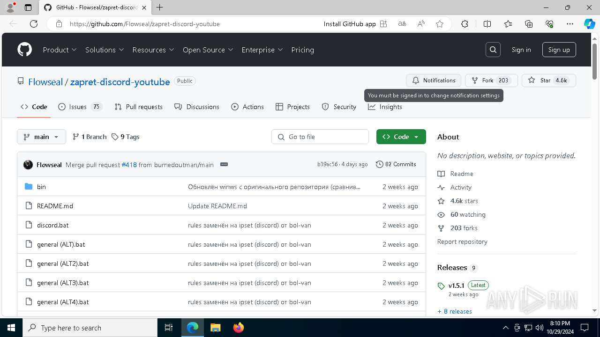Image resolution: width=600 pixels, height=337 pixels.
Task: Refresh the page in Edge
Action: point(34,24)
